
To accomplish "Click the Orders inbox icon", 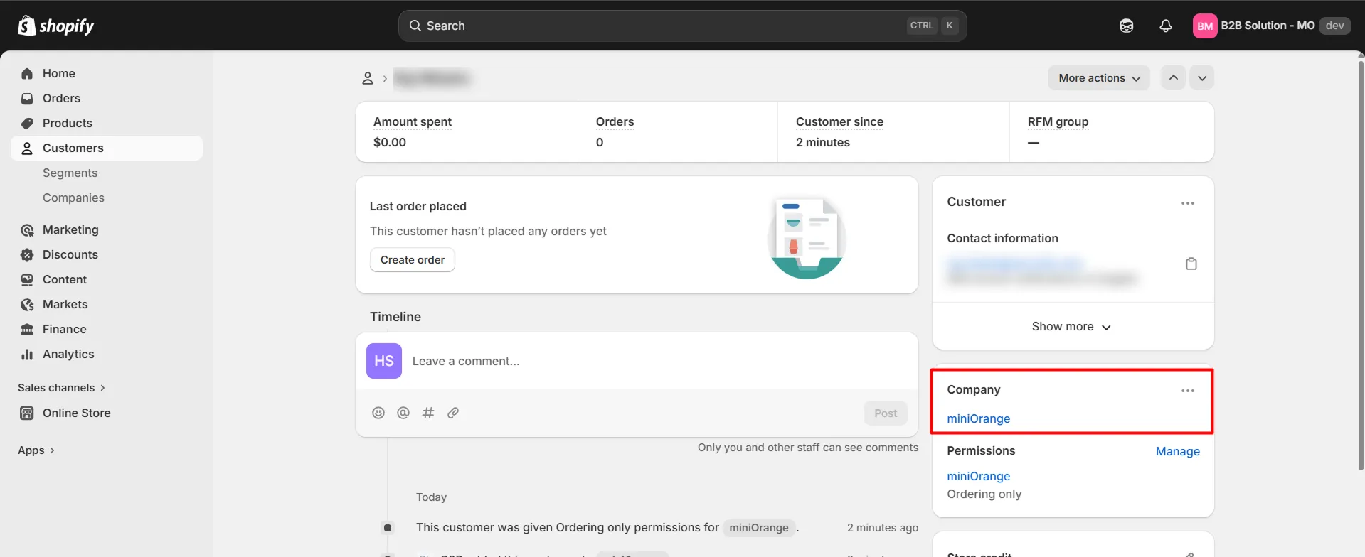I will (x=27, y=99).
